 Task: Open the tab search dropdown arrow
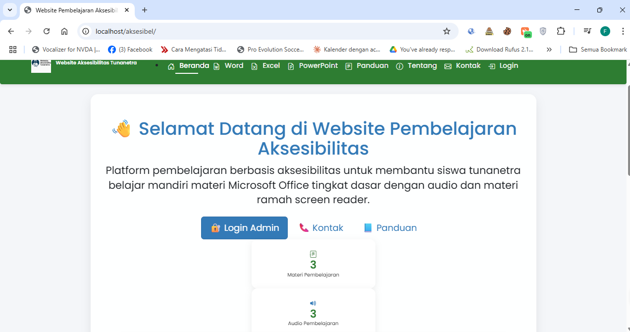pyautogui.click(x=10, y=10)
